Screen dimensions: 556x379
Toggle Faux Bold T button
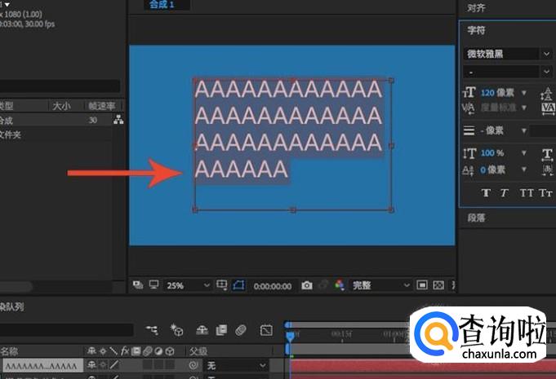click(x=486, y=193)
